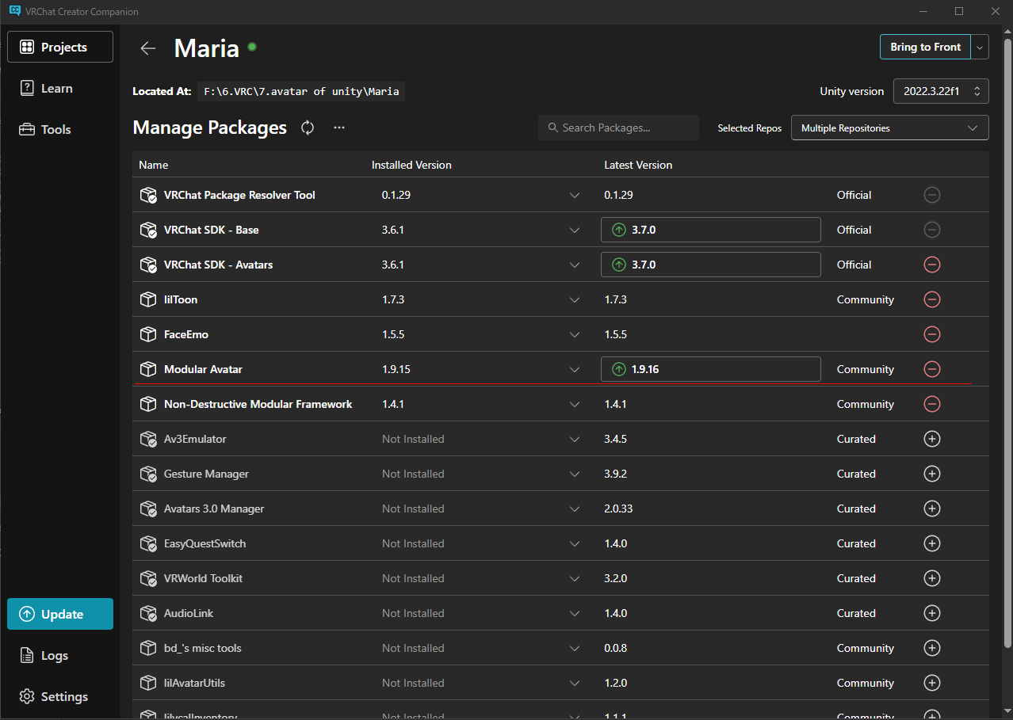This screenshot has height=720, width=1013.
Task: Open the Selected Repos dropdown
Action: [x=889, y=128]
